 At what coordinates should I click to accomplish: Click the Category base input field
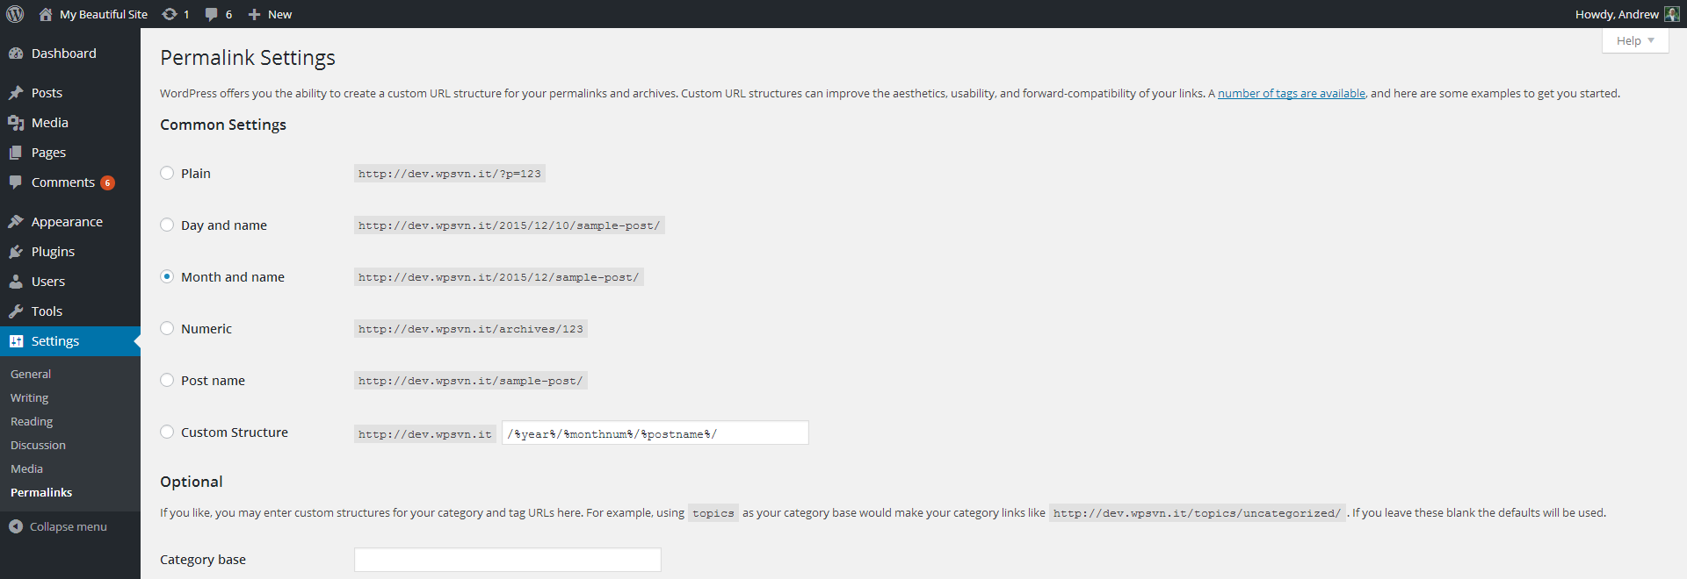coord(507,560)
